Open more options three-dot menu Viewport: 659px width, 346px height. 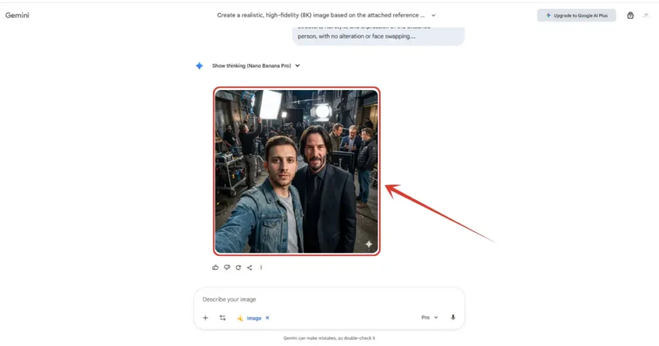coord(261,268)
